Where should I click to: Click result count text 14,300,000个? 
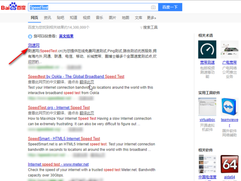[x=79, y=27]
